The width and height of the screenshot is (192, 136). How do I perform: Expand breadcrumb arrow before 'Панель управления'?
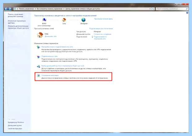(17, 9)
